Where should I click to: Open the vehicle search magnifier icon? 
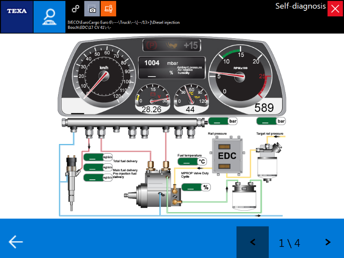49,17
